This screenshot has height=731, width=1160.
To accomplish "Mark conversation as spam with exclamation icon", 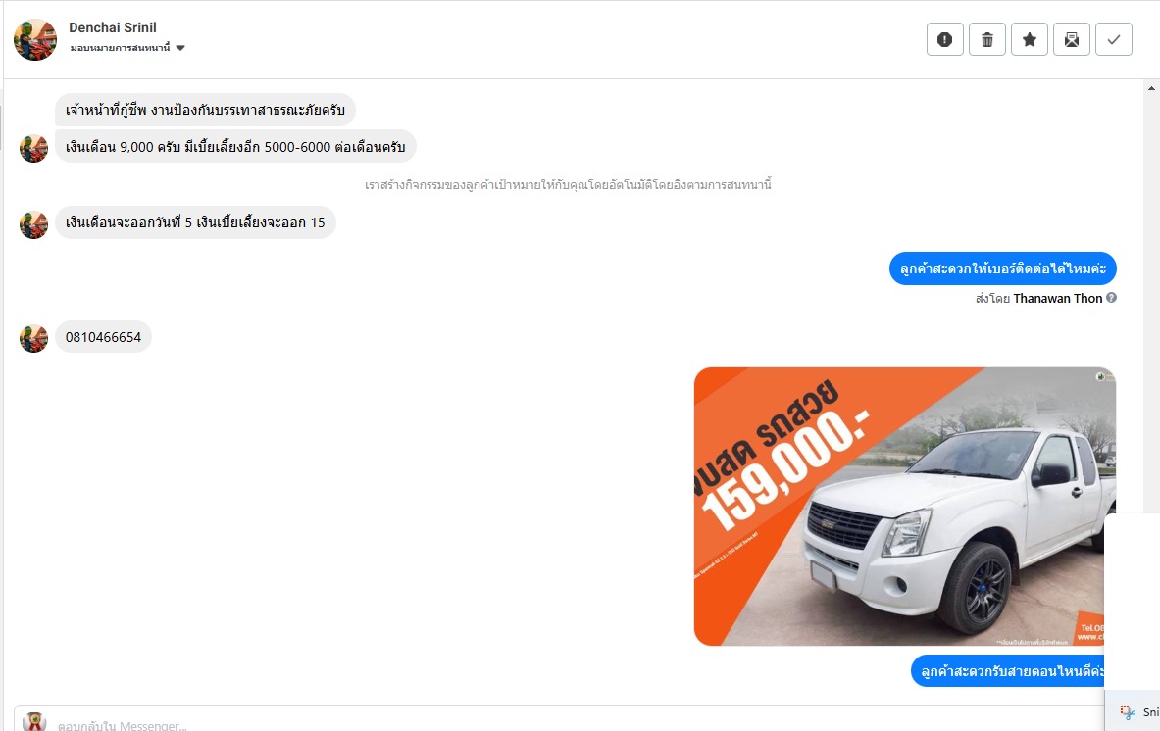I will (944, 39).
